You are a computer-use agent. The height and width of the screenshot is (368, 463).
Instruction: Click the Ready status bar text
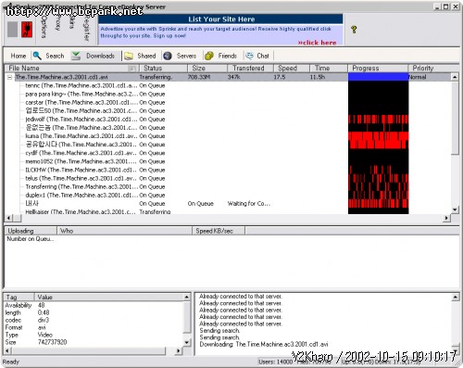tap(11, 362)
